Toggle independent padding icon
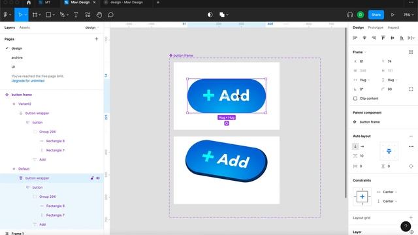The width and height of the screenshot is (418, 235). 411,166
